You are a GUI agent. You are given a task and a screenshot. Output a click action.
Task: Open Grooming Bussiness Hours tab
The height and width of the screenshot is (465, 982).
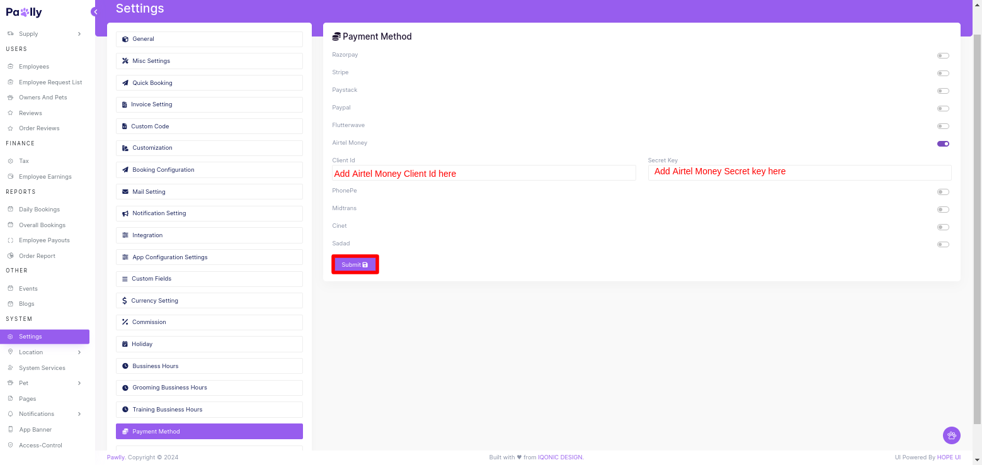point(209,388)
